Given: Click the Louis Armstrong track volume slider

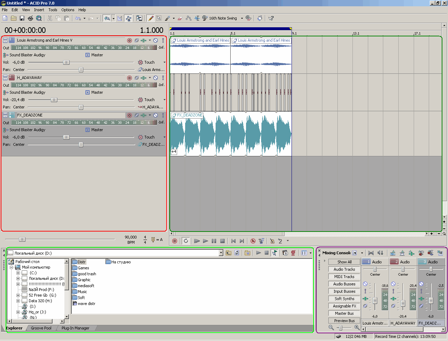Looking at the screenshot, I should click(66, 62).
